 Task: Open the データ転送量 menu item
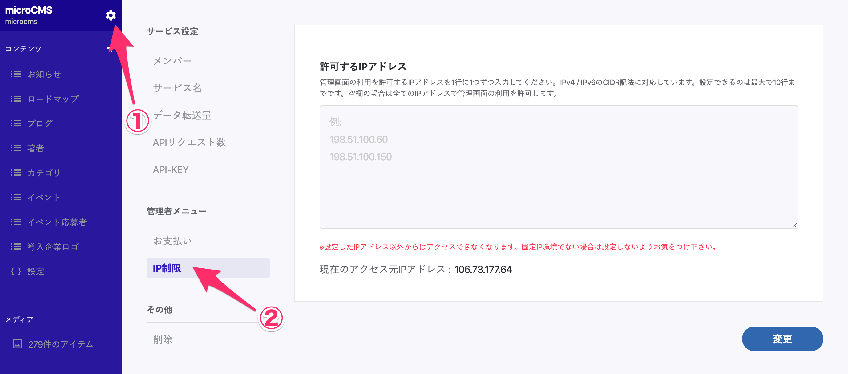182,115
